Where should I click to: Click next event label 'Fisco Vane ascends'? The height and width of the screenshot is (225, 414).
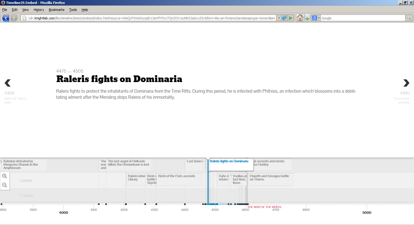(x=402, y=100)
